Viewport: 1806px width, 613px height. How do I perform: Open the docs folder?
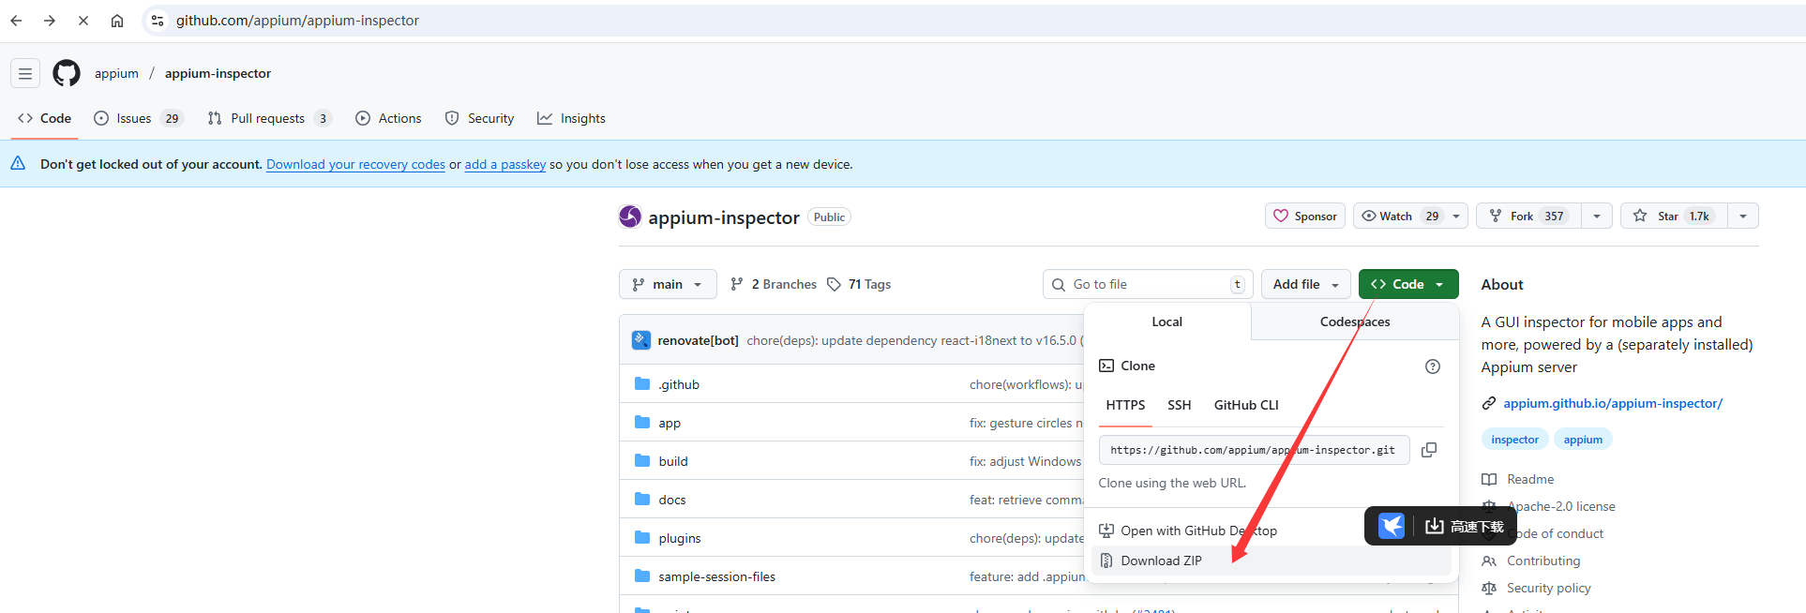pos(672,500)
